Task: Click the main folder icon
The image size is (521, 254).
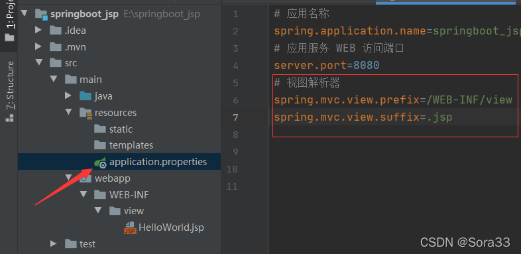Action: tap(70, 79)
